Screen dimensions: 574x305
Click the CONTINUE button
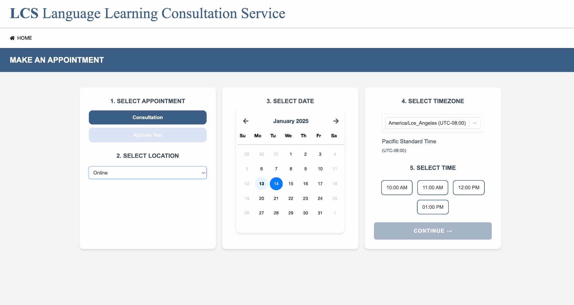click(432, 231)
